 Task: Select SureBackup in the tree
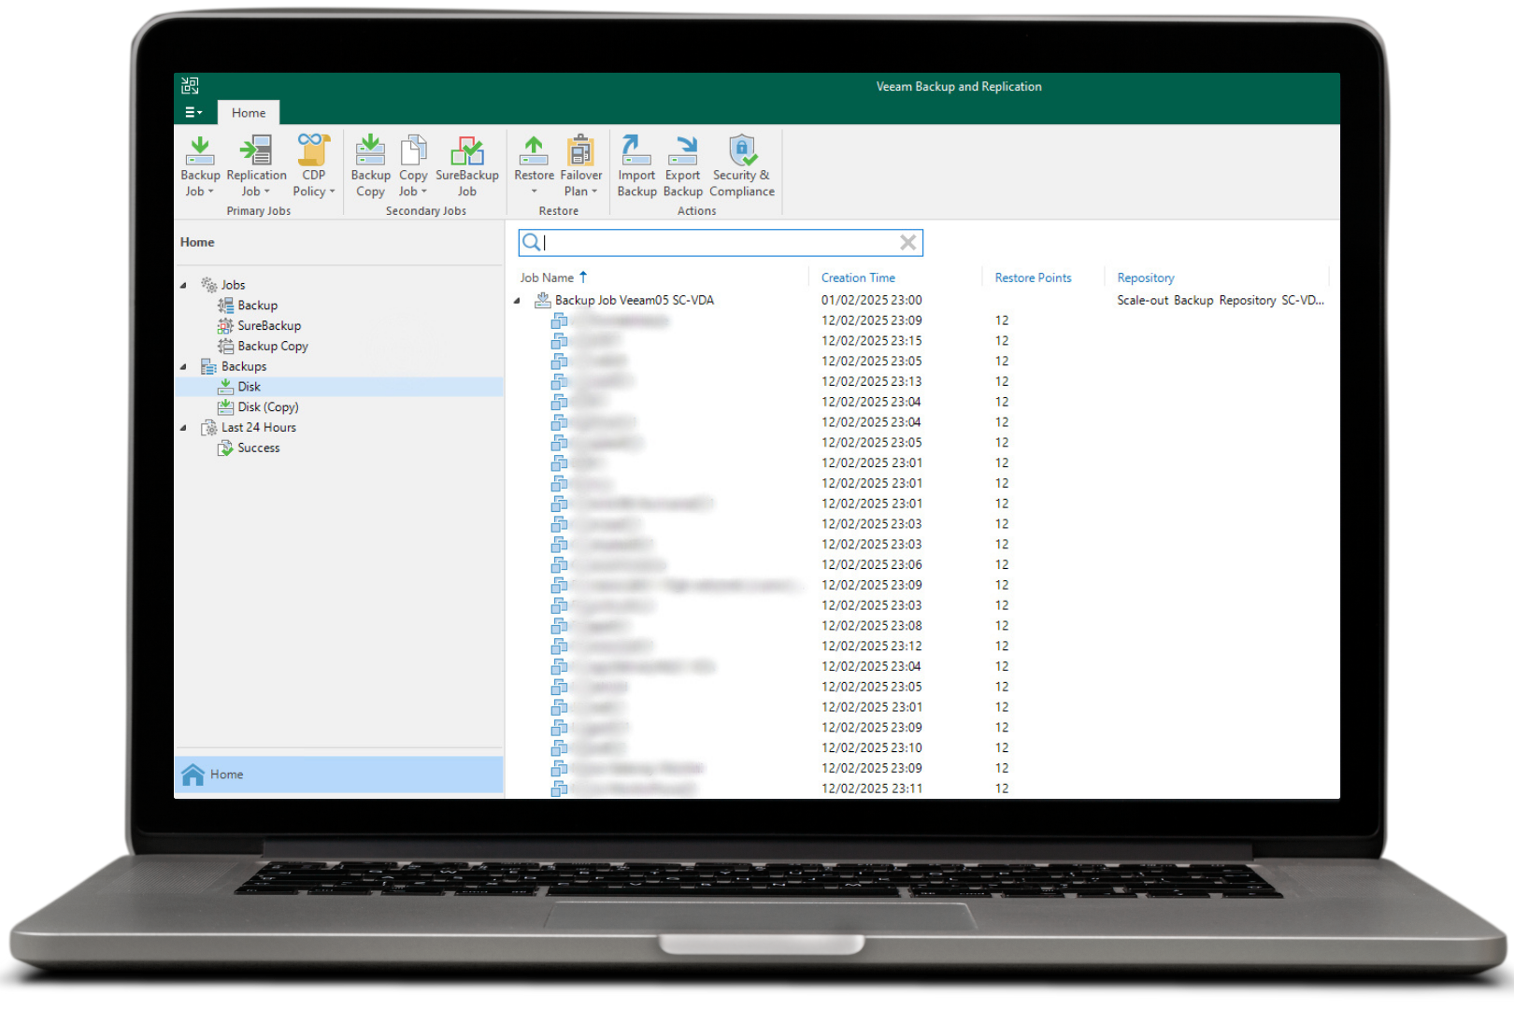pos(269,326)
